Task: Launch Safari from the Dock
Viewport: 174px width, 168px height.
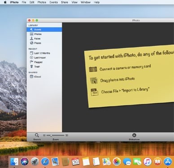Action: (45, 162)
